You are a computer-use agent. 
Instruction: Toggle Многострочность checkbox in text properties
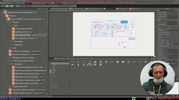(x=168, y=40)
